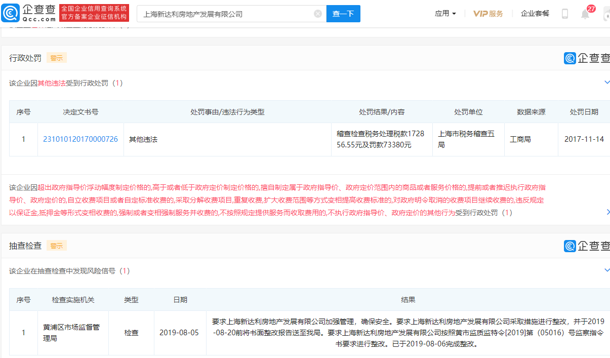Screen dimensions: 610x358
Task: Click the 处罚单位 column header
Action: tap(468, 112)
